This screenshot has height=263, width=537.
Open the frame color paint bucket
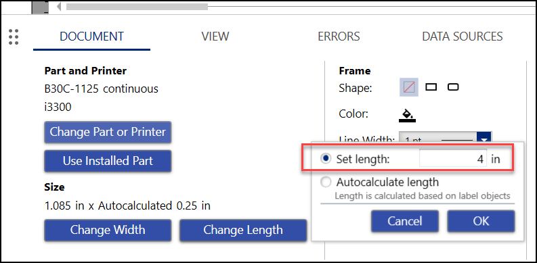tap(407, 115)
